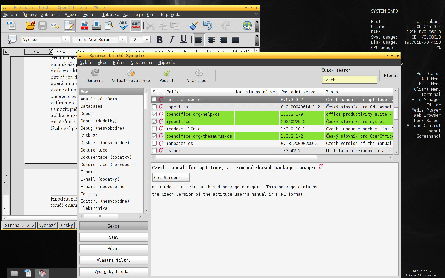Open Redo history dropdown arrow

click(x=235, y=25)
